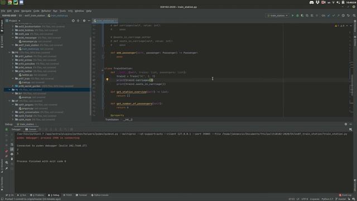Collapse the ex07_train_station folder
Viewport: 357px width, 201px height.
[13, 45]
